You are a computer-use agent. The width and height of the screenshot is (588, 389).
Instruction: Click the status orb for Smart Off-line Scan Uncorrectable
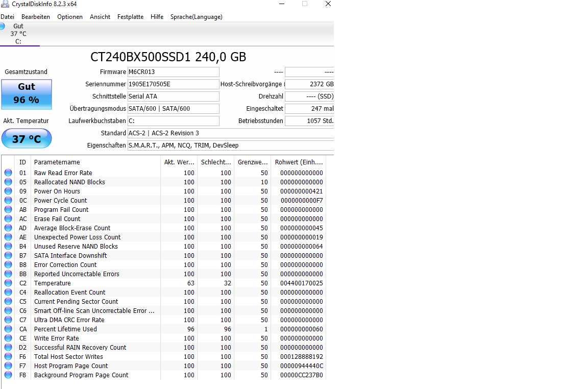click(8, 310)
